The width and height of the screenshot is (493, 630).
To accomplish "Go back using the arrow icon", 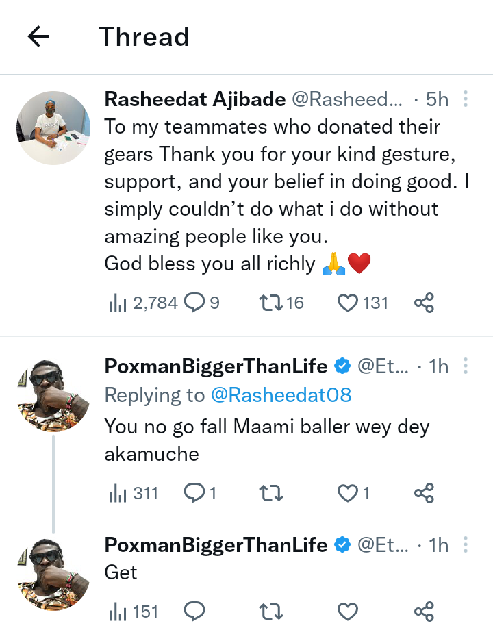I will tap(39, 36).
